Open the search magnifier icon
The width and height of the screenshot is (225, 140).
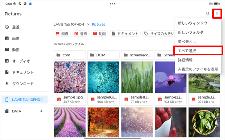[208, 13]
